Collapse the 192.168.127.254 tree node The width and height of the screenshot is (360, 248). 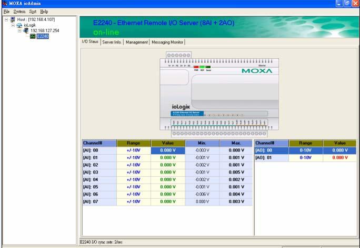tap(19, 30)
